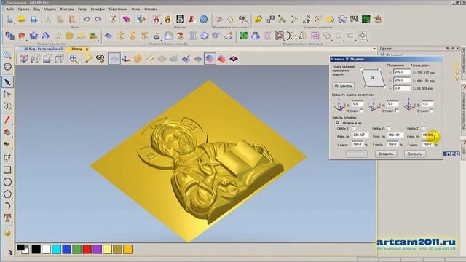Image resolution: width=466 pixels, height=262 pixels.
Task: Pick the red color swatch in the palette
Action: (x=87, y=249)
